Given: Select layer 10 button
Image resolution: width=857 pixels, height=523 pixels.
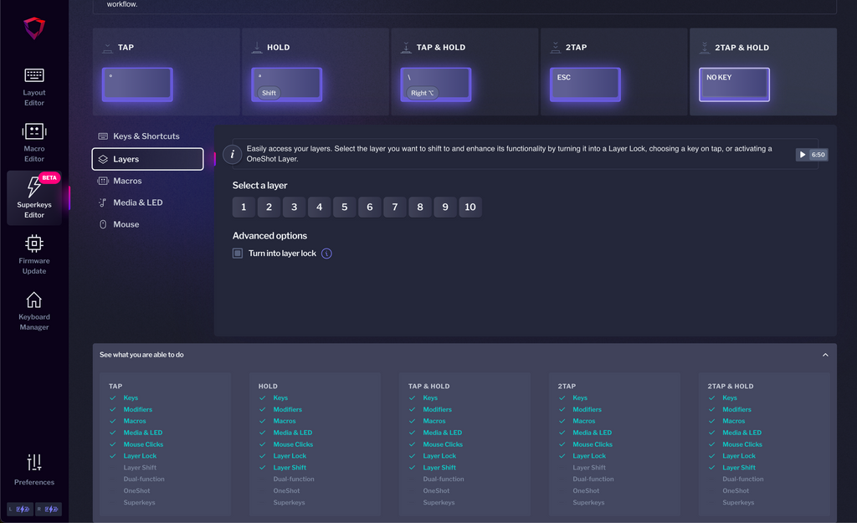Looking at the screenshot, I should [470, 208].
